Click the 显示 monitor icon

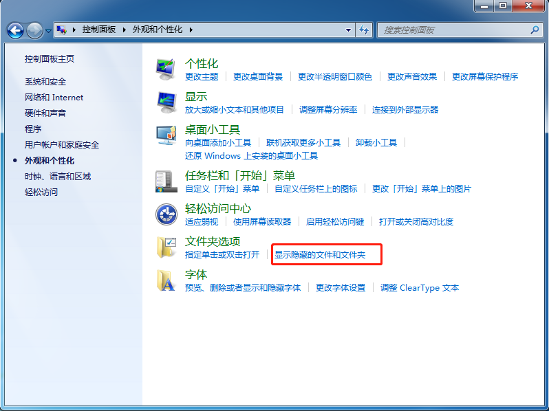166,102
